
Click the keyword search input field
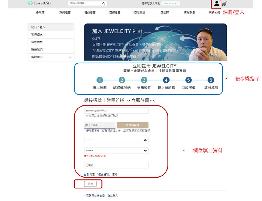85,3
